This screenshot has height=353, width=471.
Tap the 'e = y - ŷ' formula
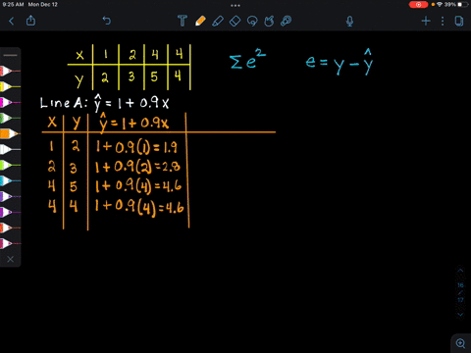point(340,62)
